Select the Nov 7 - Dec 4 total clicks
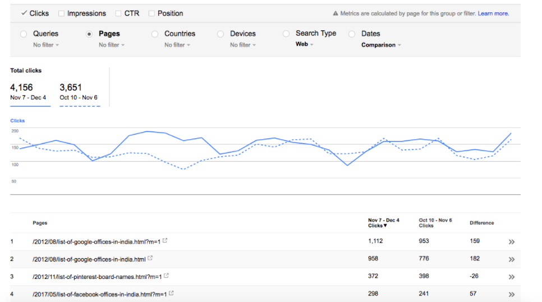The width and height of the screenshot is (542, 302). pos(28,91)
